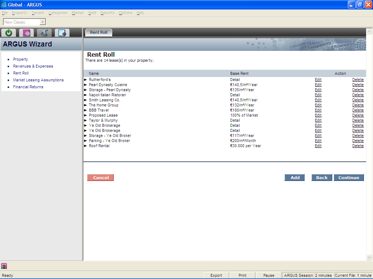Click 'Current File: 1 minute' status entry
The image size is (373, 279).
pyautogui.click(x=353, y=275)
